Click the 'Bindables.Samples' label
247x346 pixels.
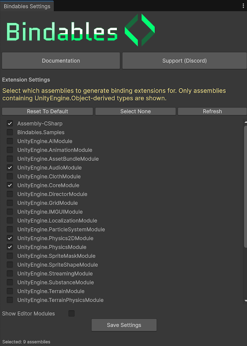pos(41,132)
